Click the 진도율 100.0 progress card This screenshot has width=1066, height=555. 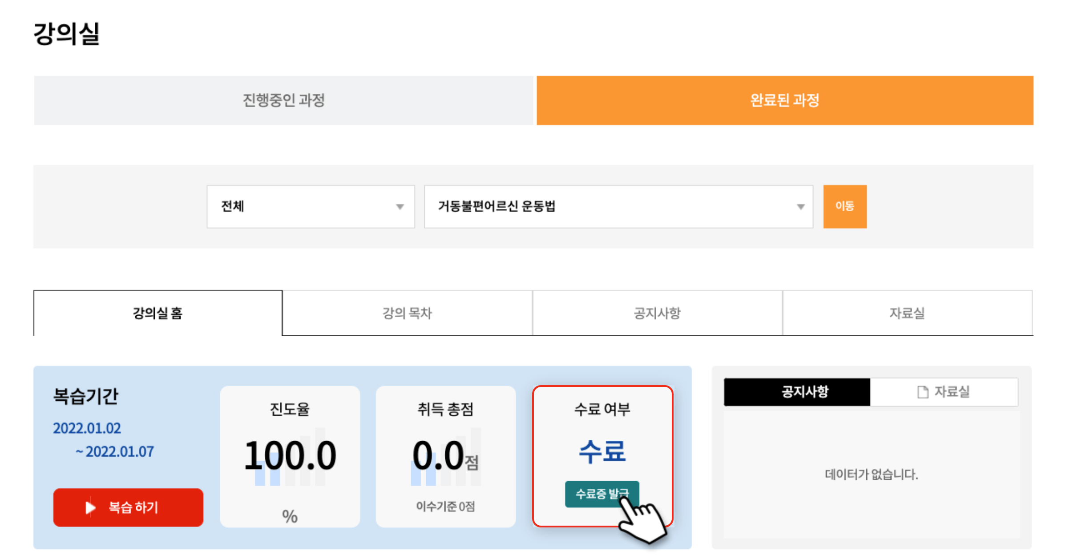290,457
